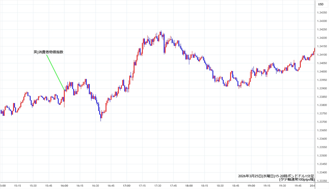Click the lowest candlestick after 16:30

click(x=101, y=116)
